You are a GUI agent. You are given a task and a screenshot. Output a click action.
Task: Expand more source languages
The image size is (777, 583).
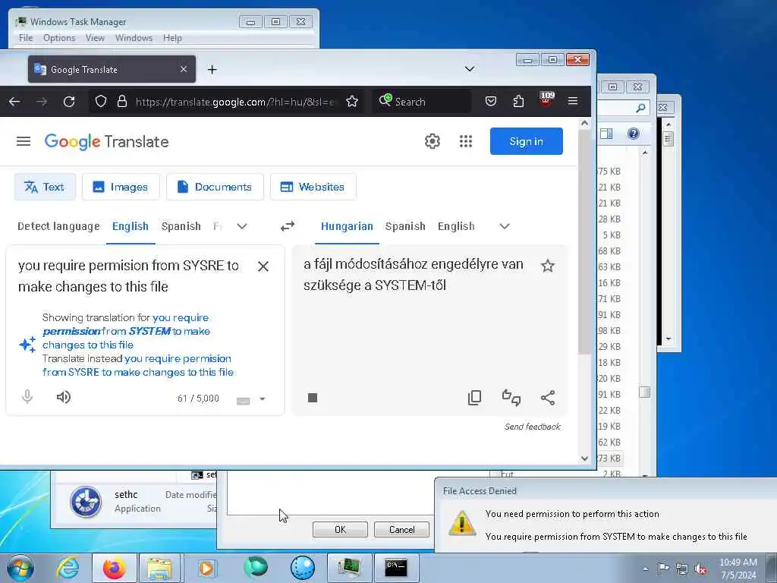pos(242,226)
